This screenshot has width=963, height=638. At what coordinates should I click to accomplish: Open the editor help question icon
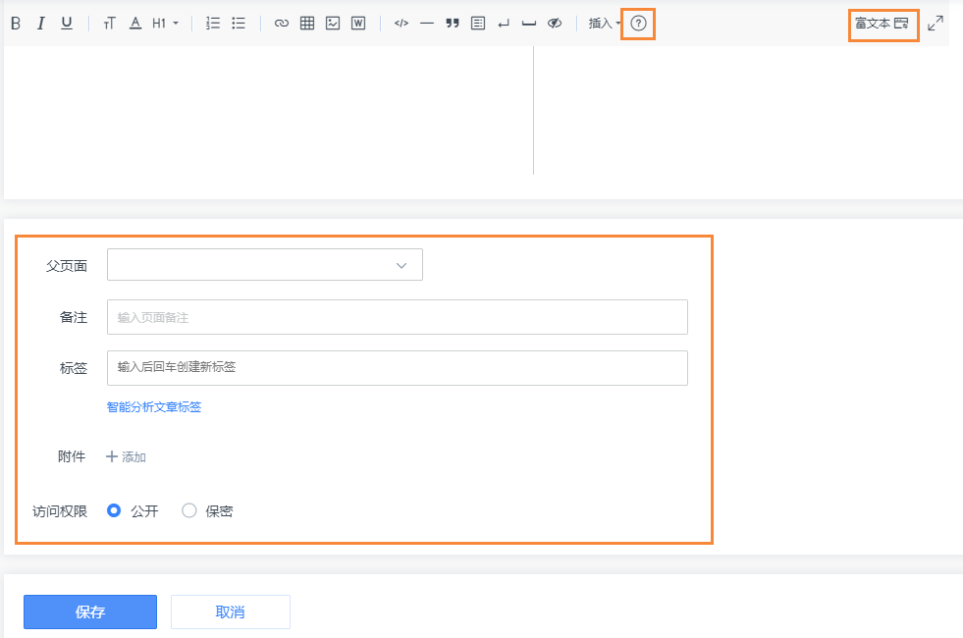point(639,24)
